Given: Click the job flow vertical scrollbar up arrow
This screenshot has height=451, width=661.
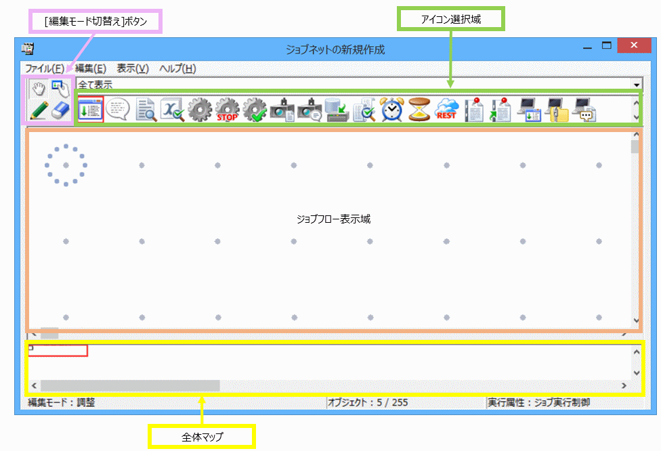Looking at the screenshot, I should (636, 135).
